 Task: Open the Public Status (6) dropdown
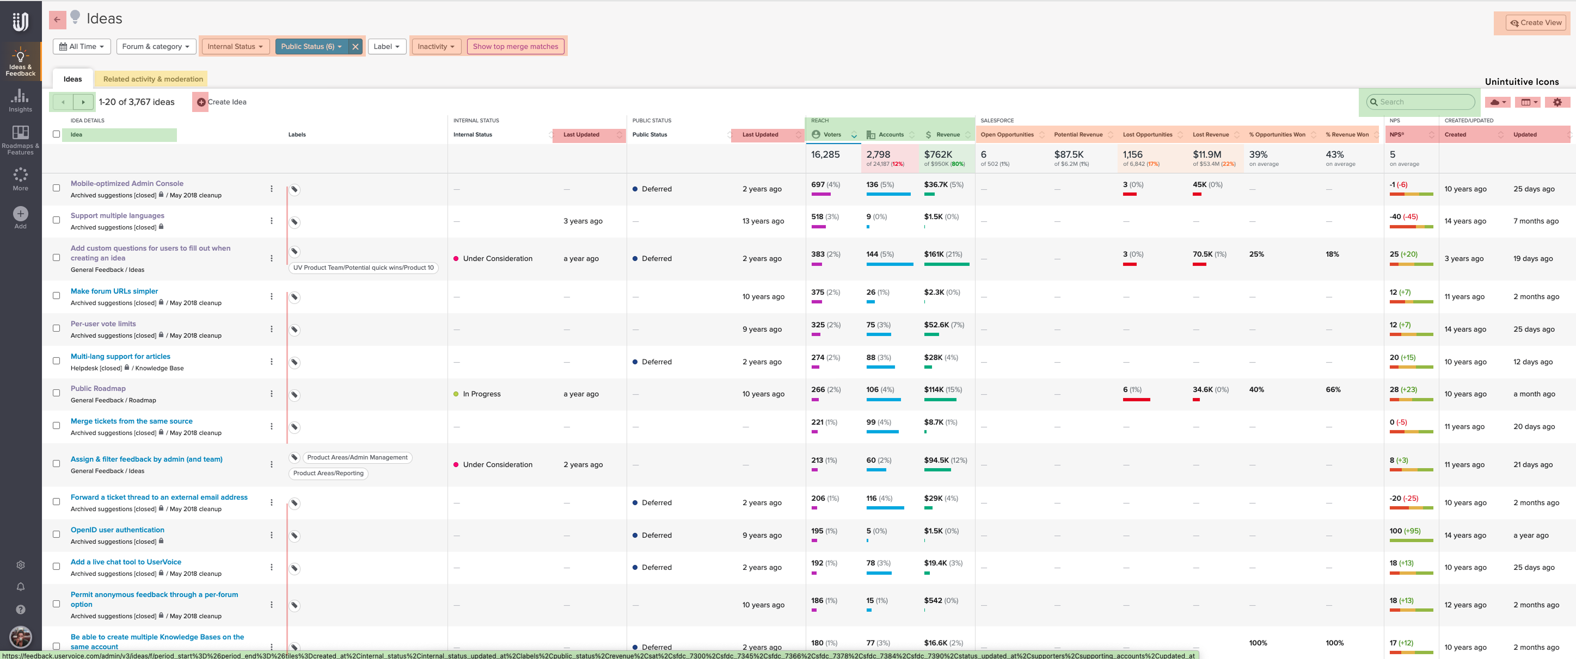pos(311,46)
